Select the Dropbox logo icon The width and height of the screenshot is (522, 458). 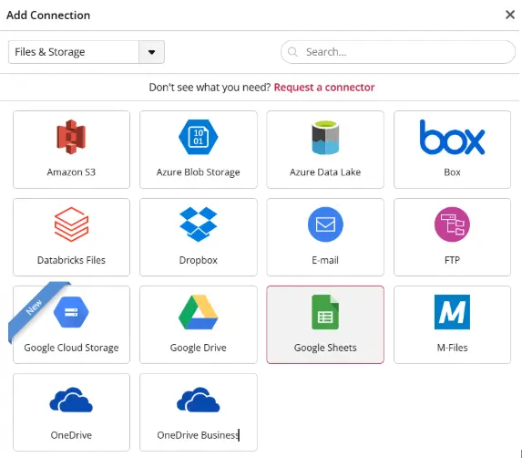tap(198, 224)
